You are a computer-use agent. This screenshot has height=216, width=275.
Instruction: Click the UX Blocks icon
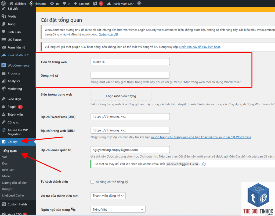3,40
